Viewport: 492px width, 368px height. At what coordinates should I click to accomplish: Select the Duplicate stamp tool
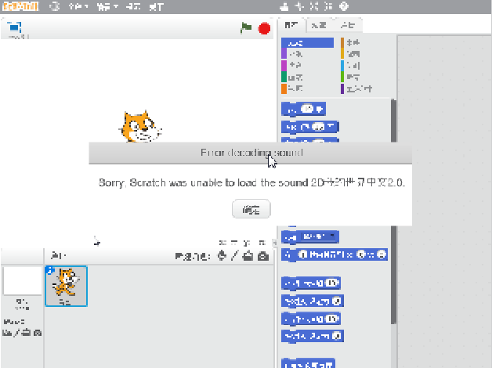point(284,6)
